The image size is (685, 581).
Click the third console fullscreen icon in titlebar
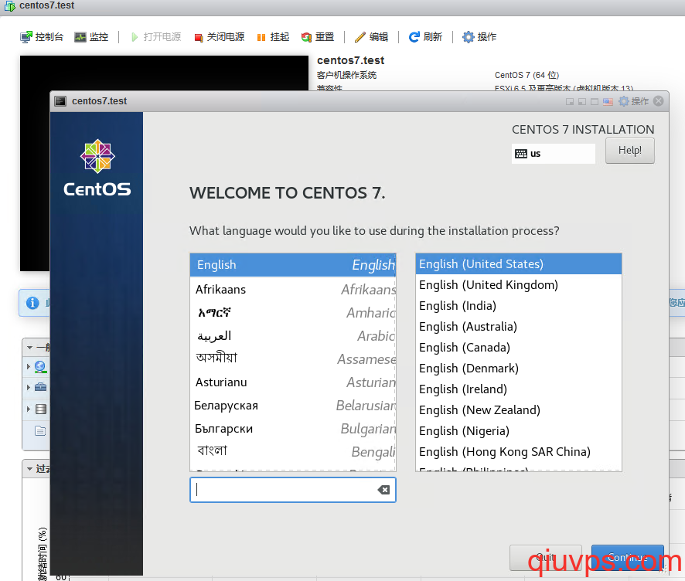[x=595, y=102]
